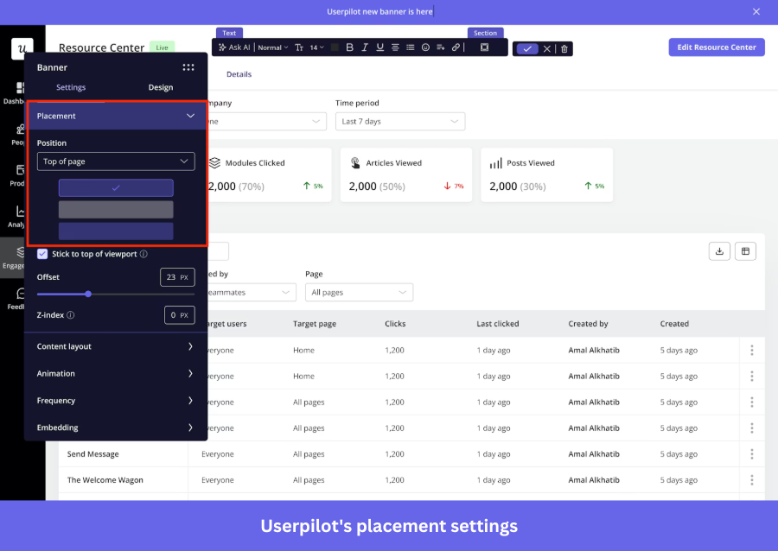Open the Time period Last 7 days dropdown
Viewport: 778px width, 551px height.
click(x=400, y=122)
